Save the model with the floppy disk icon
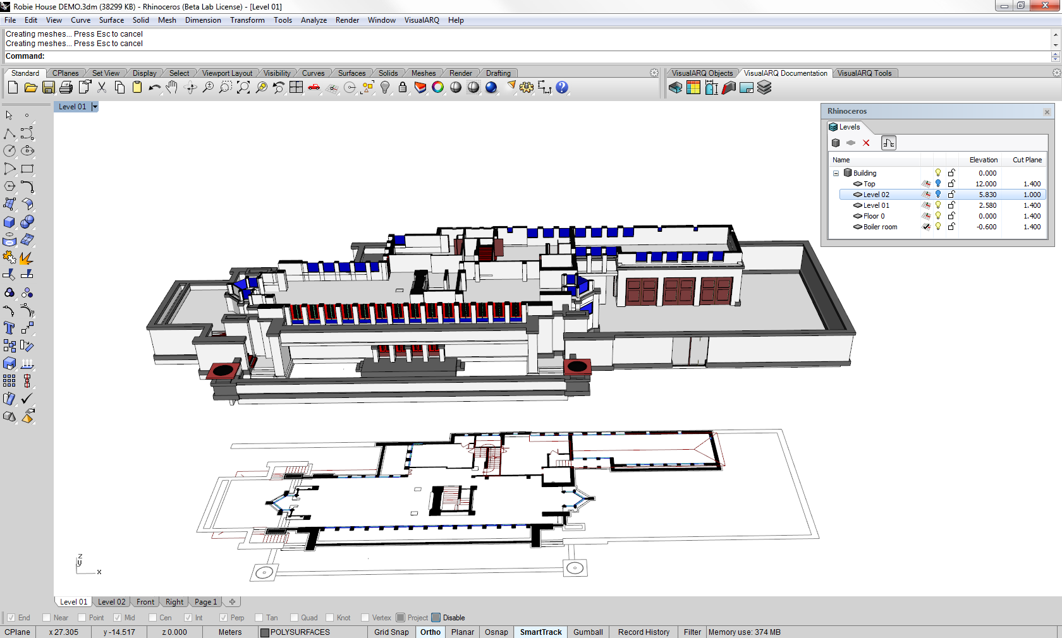 (48, 88)
